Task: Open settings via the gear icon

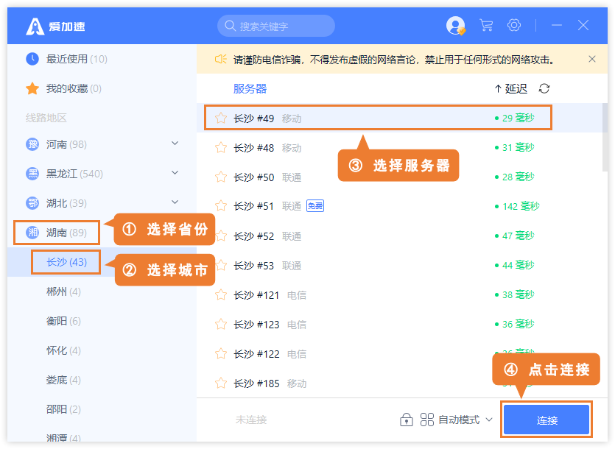Action: pyautogui.click(x=514, y=26)
